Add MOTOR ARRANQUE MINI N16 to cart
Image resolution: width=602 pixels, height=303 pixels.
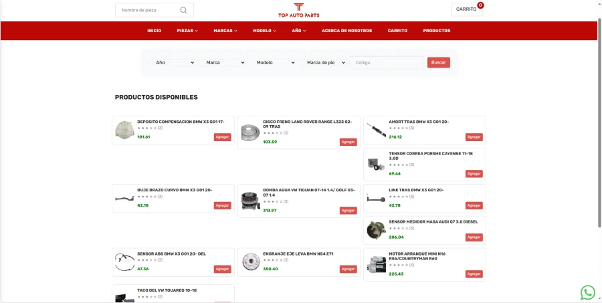click(x=474, y=274)
